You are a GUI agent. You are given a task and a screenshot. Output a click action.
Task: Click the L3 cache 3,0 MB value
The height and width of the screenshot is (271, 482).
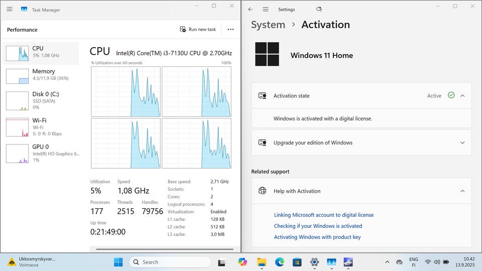[x=217, y=234]
